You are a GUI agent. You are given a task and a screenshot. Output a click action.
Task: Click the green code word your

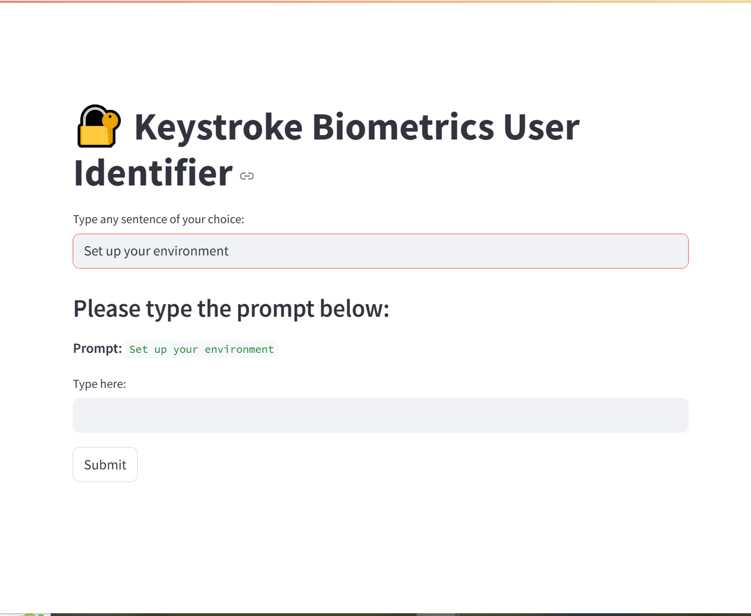pyautogui.click(x=185, y=350)
